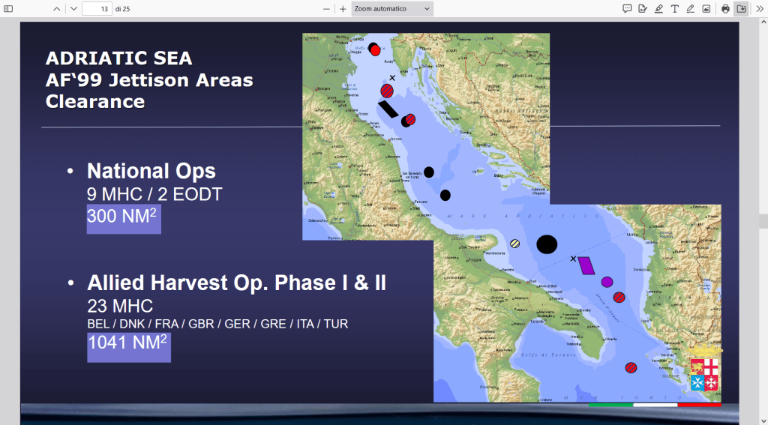Image resolution: width=768 pixels, height=425 pixels.
Task: Print the document using printer icon
Action: [725, 9]
